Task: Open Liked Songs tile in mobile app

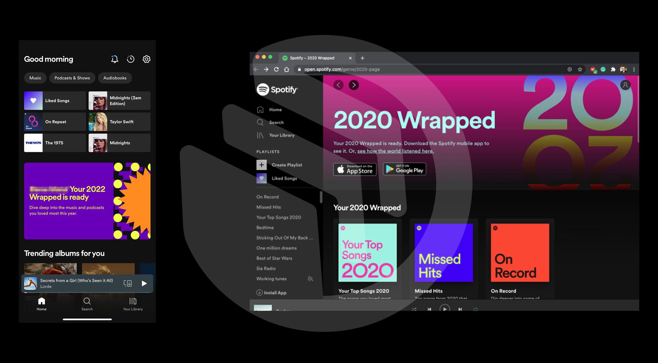Action: pos(55,101)
